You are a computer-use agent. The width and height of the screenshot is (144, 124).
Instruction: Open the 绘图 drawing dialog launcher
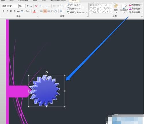click(x=142, y=16)
